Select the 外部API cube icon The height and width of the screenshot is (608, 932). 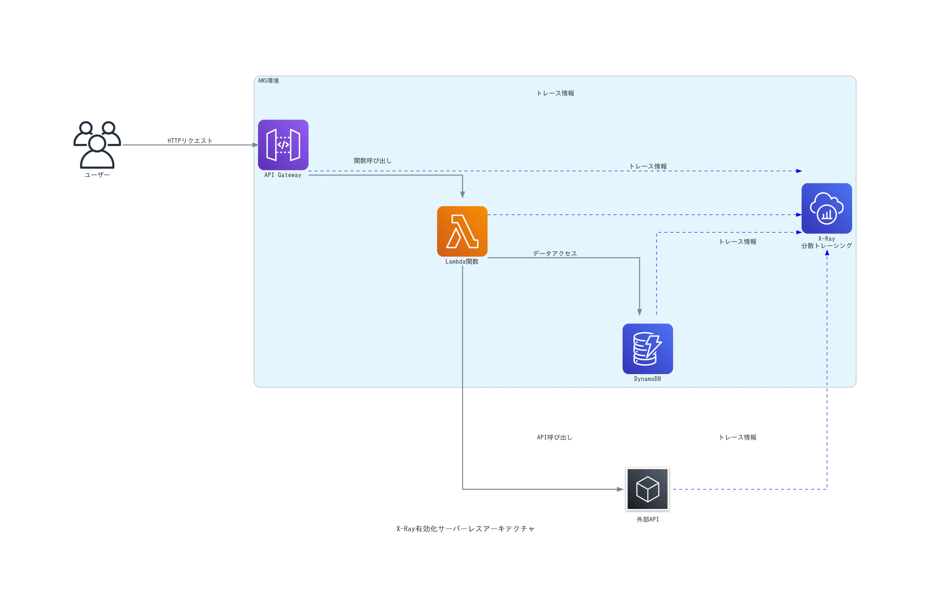tap(648, 490)
